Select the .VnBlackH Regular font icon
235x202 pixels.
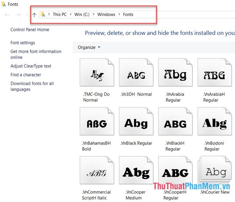175,121
